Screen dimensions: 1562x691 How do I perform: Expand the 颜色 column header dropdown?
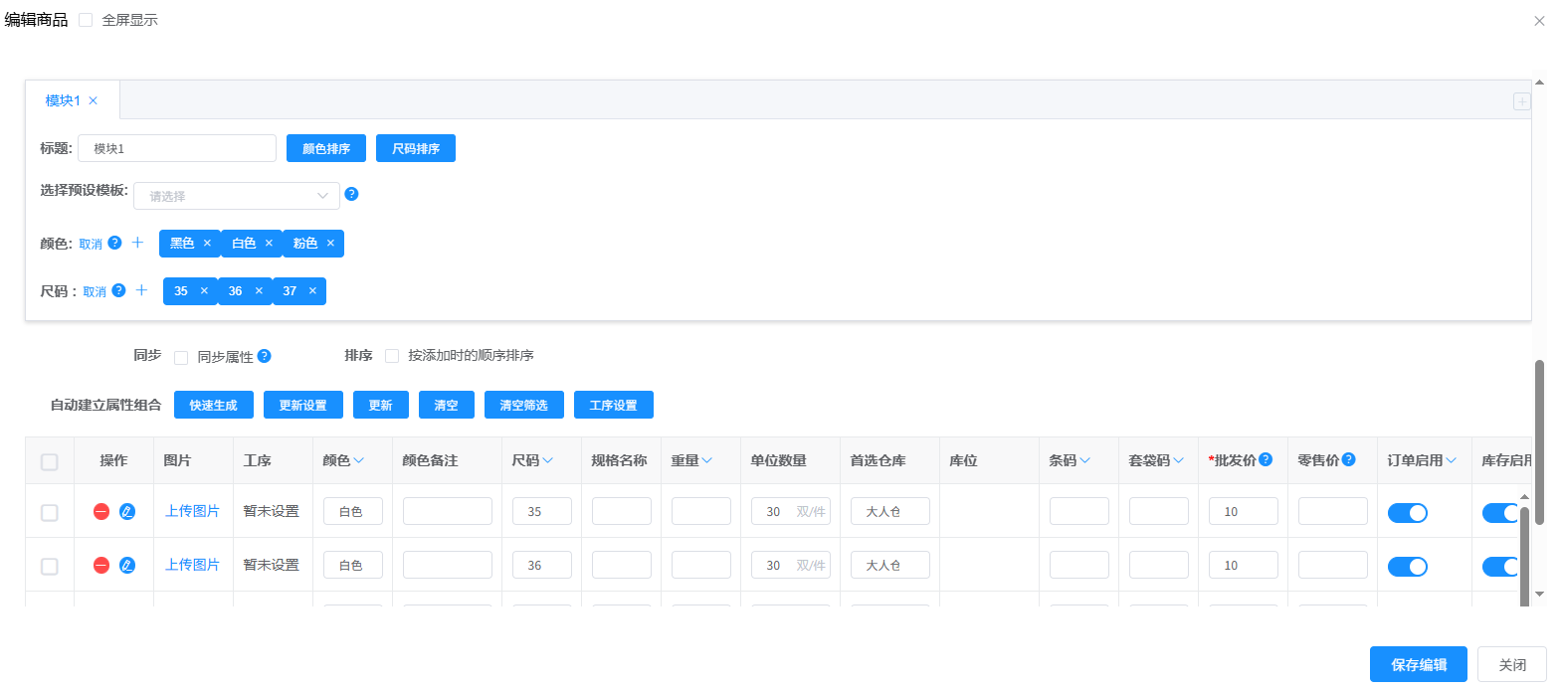click(358, 460)
